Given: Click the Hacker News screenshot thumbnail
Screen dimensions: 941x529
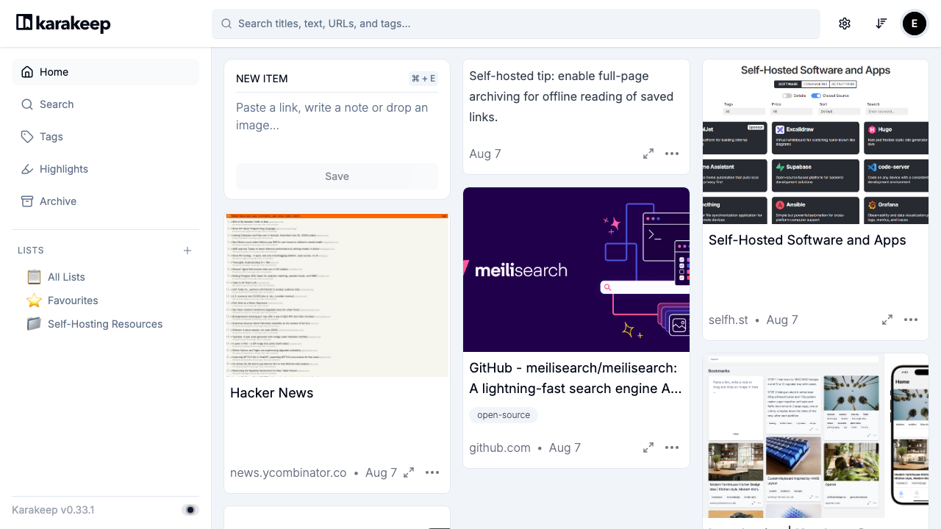Looking at the screenshot, I should tap(337, 295).
